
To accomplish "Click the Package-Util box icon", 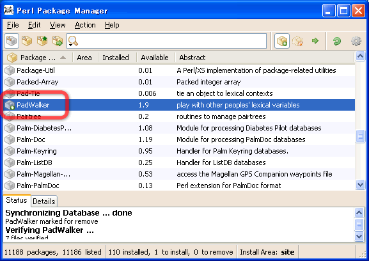I will [x=10, y=70].
